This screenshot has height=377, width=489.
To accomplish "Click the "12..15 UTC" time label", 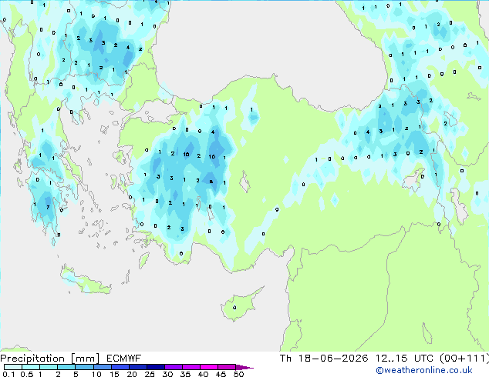I will point(404,359).
